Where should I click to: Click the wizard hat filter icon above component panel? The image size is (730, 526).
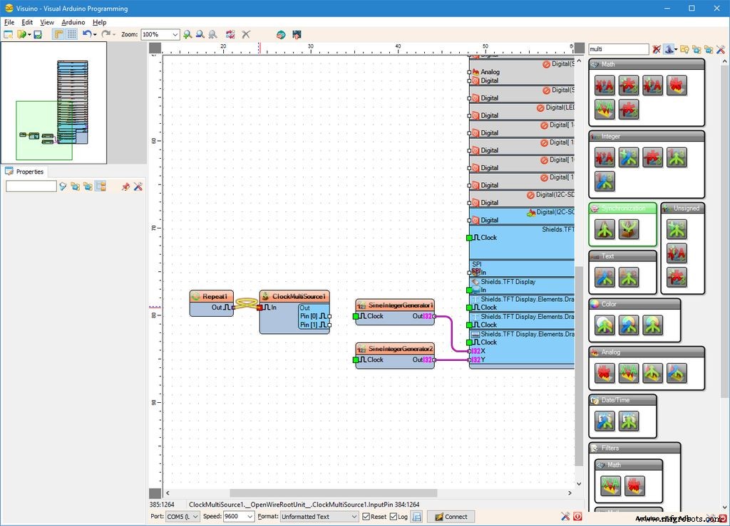coord(669,48)
